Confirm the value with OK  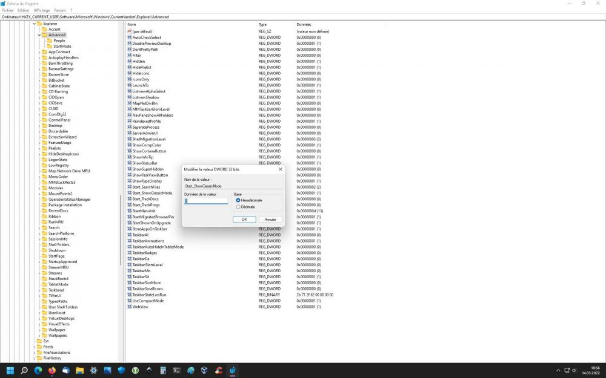coord(244,219)
